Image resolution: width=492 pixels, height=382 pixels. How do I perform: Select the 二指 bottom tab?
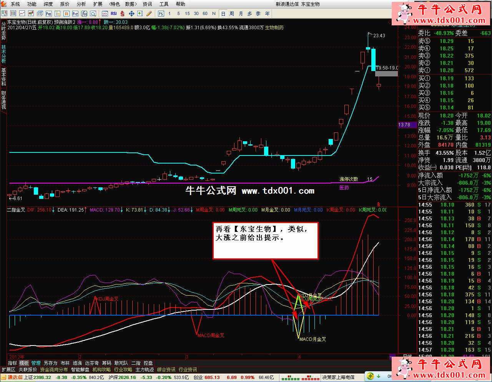(x=136, y=363)
